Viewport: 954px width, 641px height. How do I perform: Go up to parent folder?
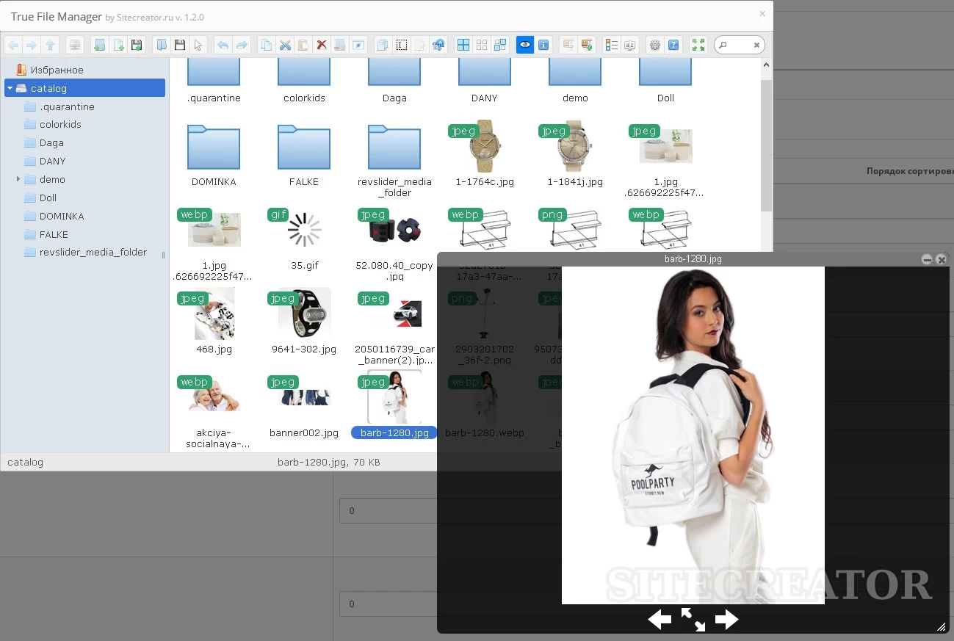(x=49, y=45)
